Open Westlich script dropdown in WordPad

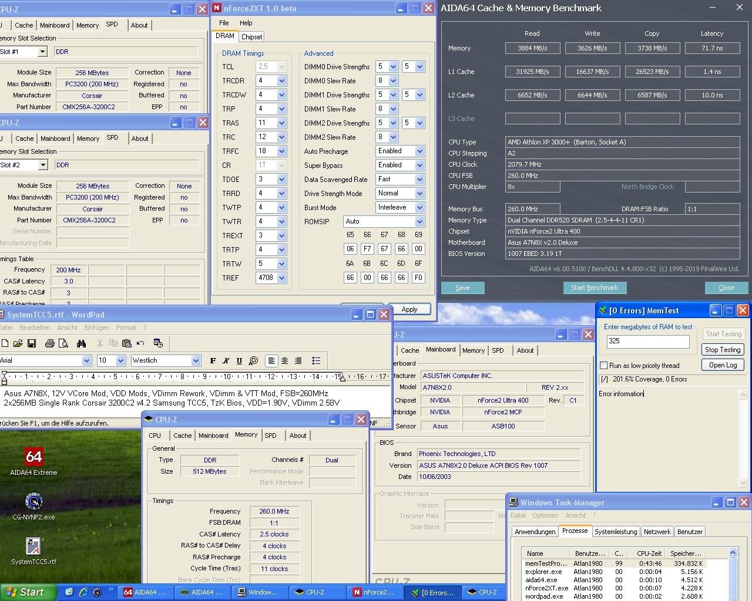pyautogui.click(x=196, y=361)
